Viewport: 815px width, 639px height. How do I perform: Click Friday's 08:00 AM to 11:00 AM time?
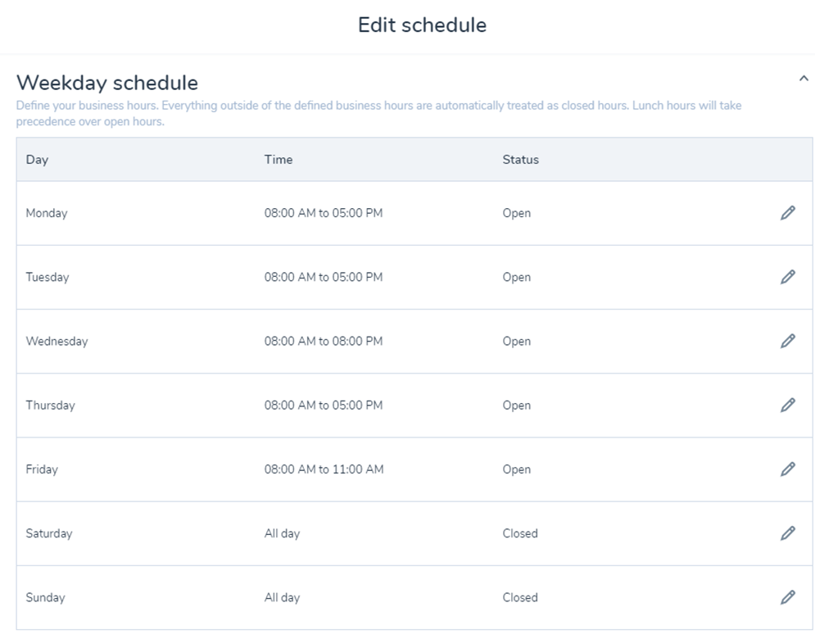324,469
